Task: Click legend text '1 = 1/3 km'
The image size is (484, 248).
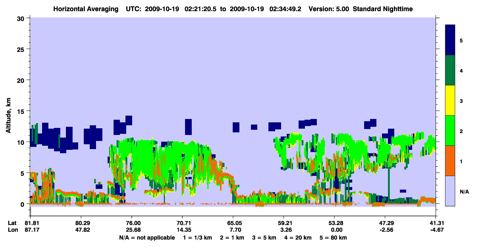Action: (197, 238)
